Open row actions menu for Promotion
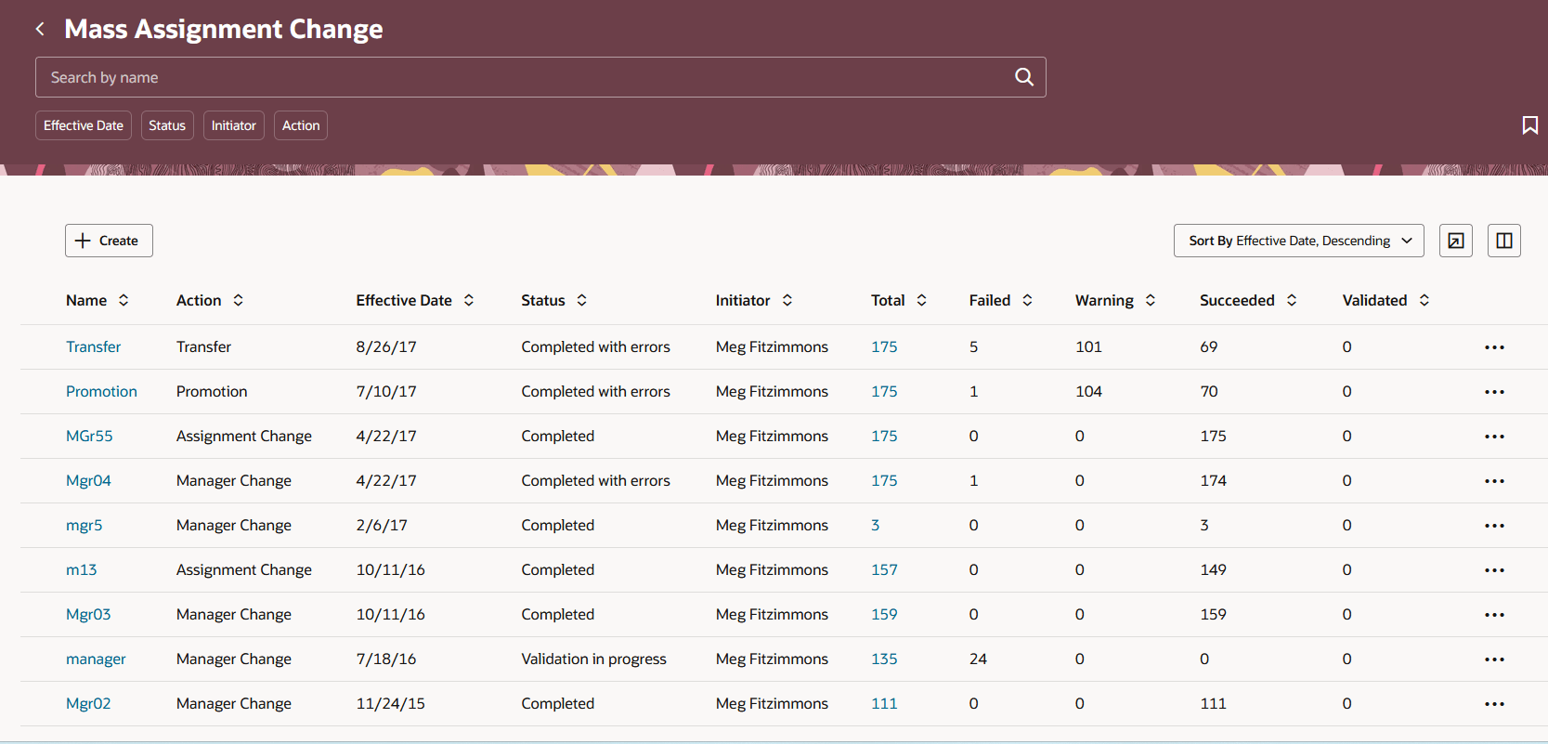 click(1494, 392)
